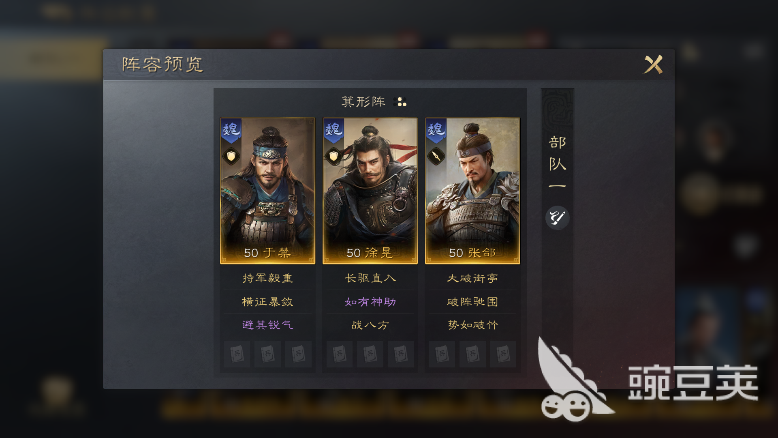This screenshot has width=778, height=438.
Task: Click the shield troop-type icon on 徐晃's card
Action: [334, 156]
